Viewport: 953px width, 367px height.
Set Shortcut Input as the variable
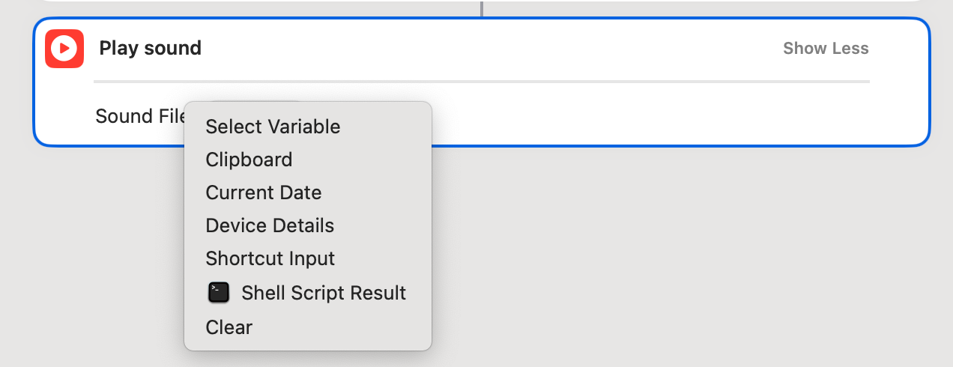pyautogui.click(x=270, y=258)
